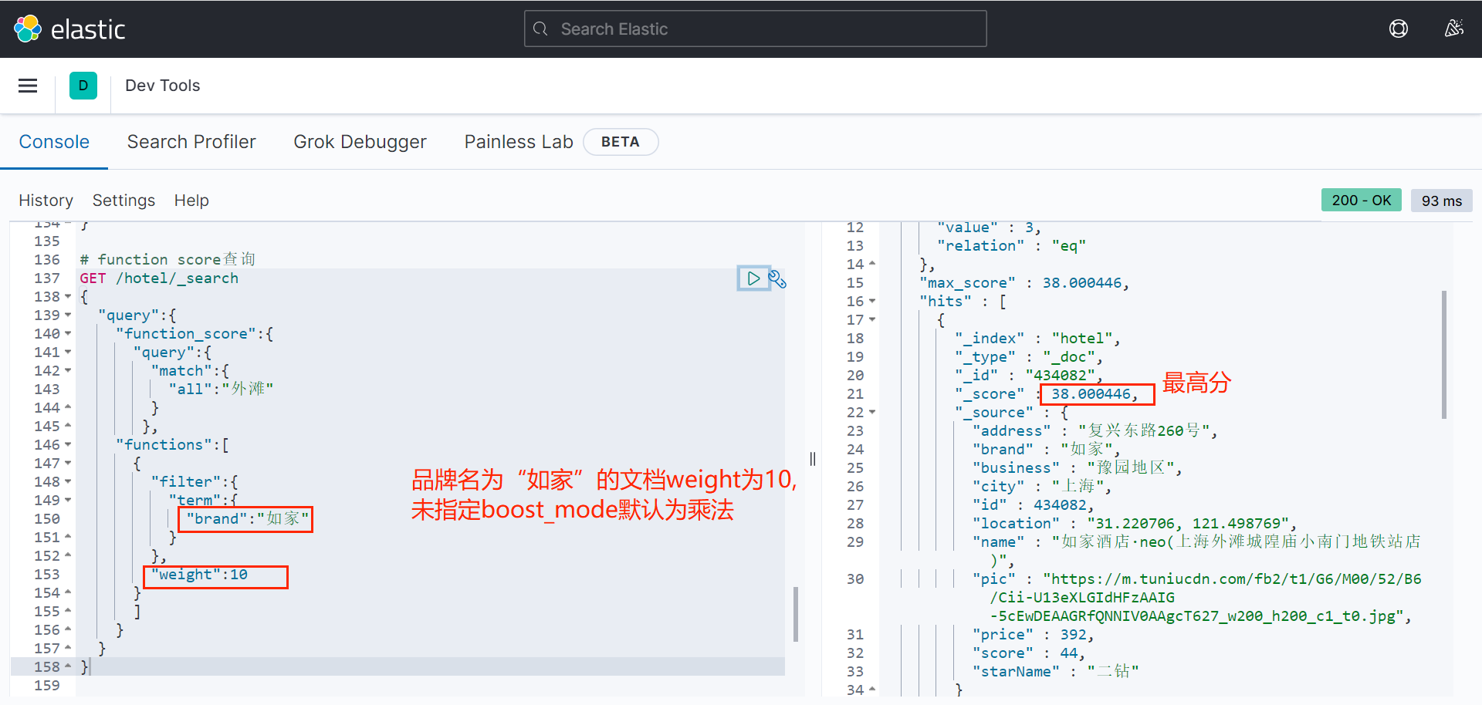Click the 93 ms response time badge
This screenshot has height=705, width=1482.
point(1442,201)
